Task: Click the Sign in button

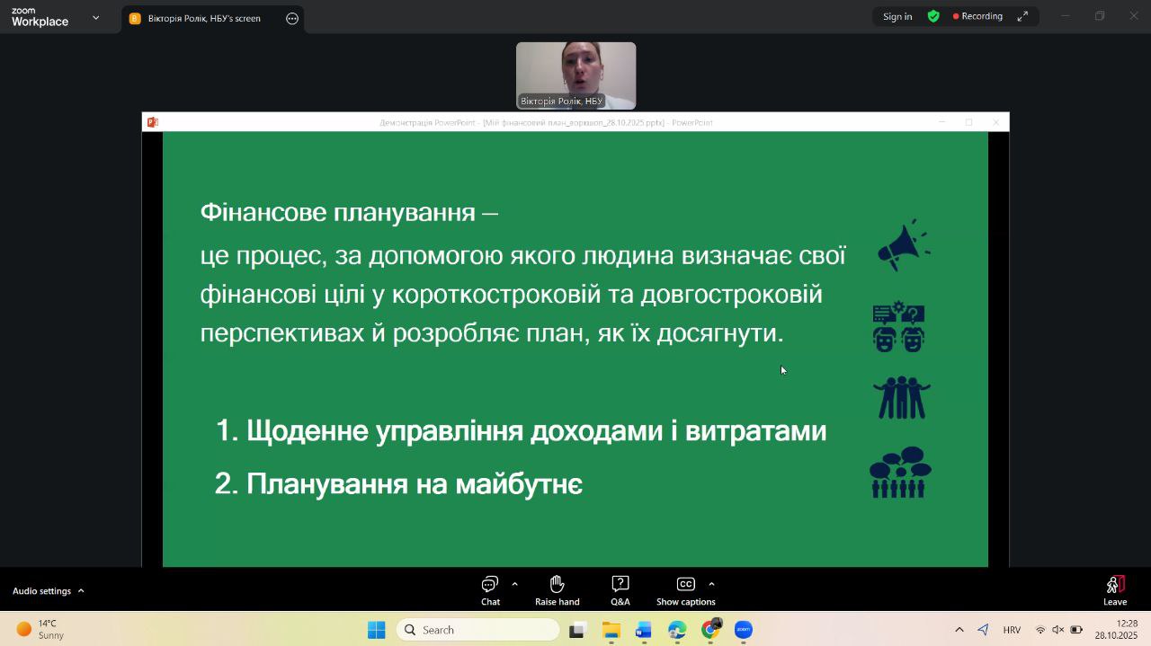Action: coord(897,16)
